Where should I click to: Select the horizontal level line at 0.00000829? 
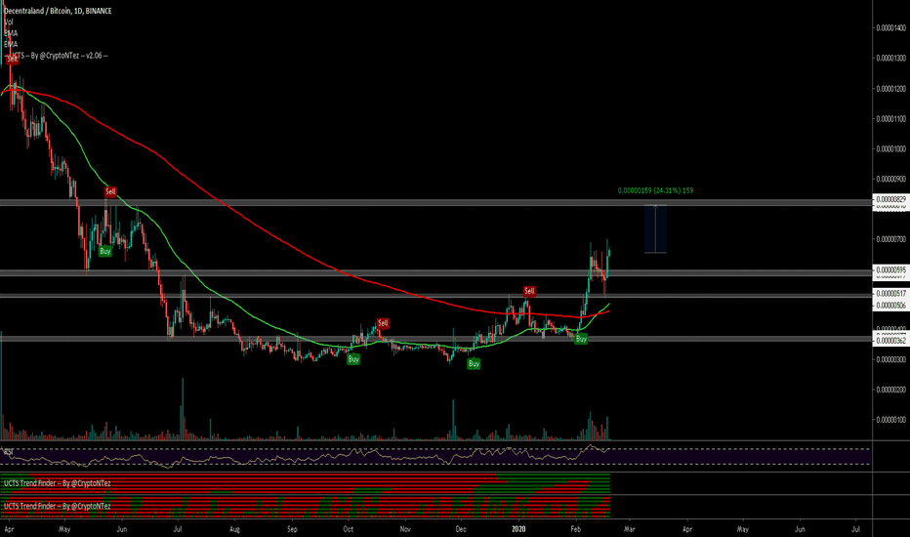point(435,203)
